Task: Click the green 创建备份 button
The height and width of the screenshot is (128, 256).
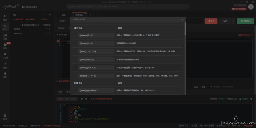Action: point(246,21)
